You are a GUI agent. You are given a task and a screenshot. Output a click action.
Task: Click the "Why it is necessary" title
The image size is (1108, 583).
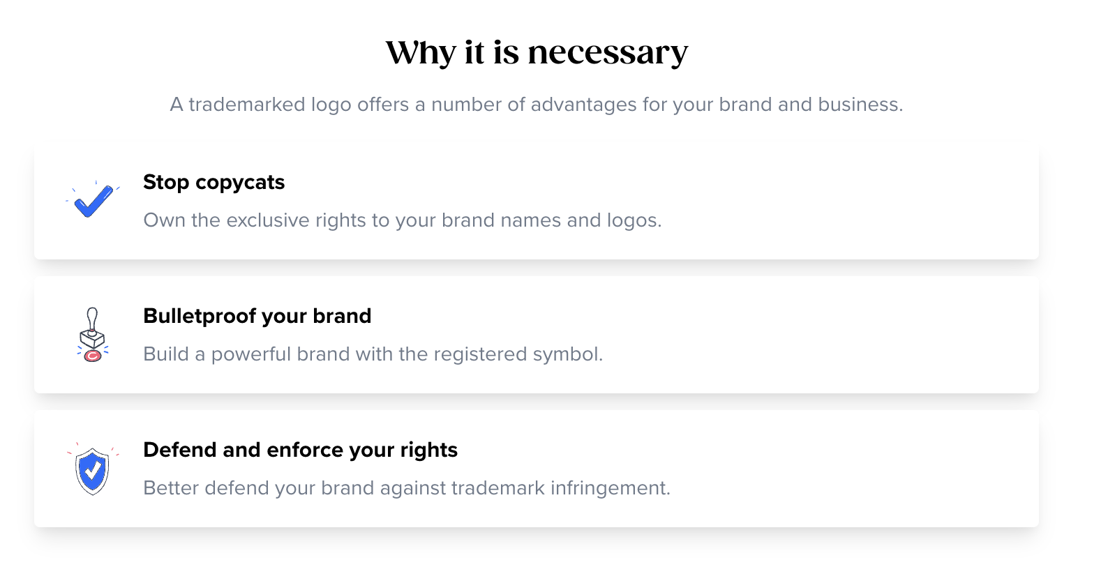click(537, 52)
